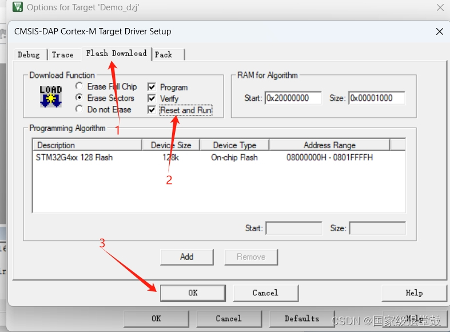Close the CMSIS-DAP Driver Setup dialog
The width and height of the screenshot is (450, 332).
[439, 31]
